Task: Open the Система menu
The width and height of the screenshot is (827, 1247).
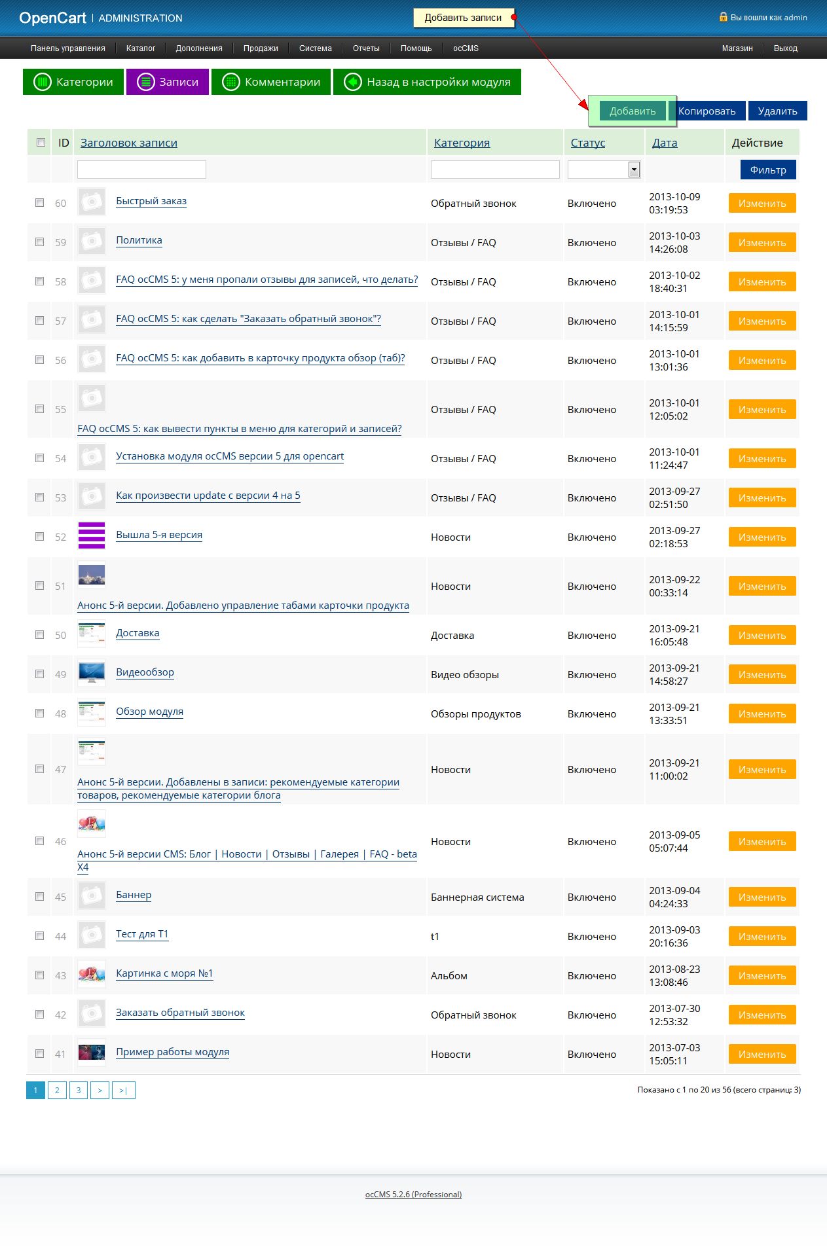Action: click(x=316, y=48)
